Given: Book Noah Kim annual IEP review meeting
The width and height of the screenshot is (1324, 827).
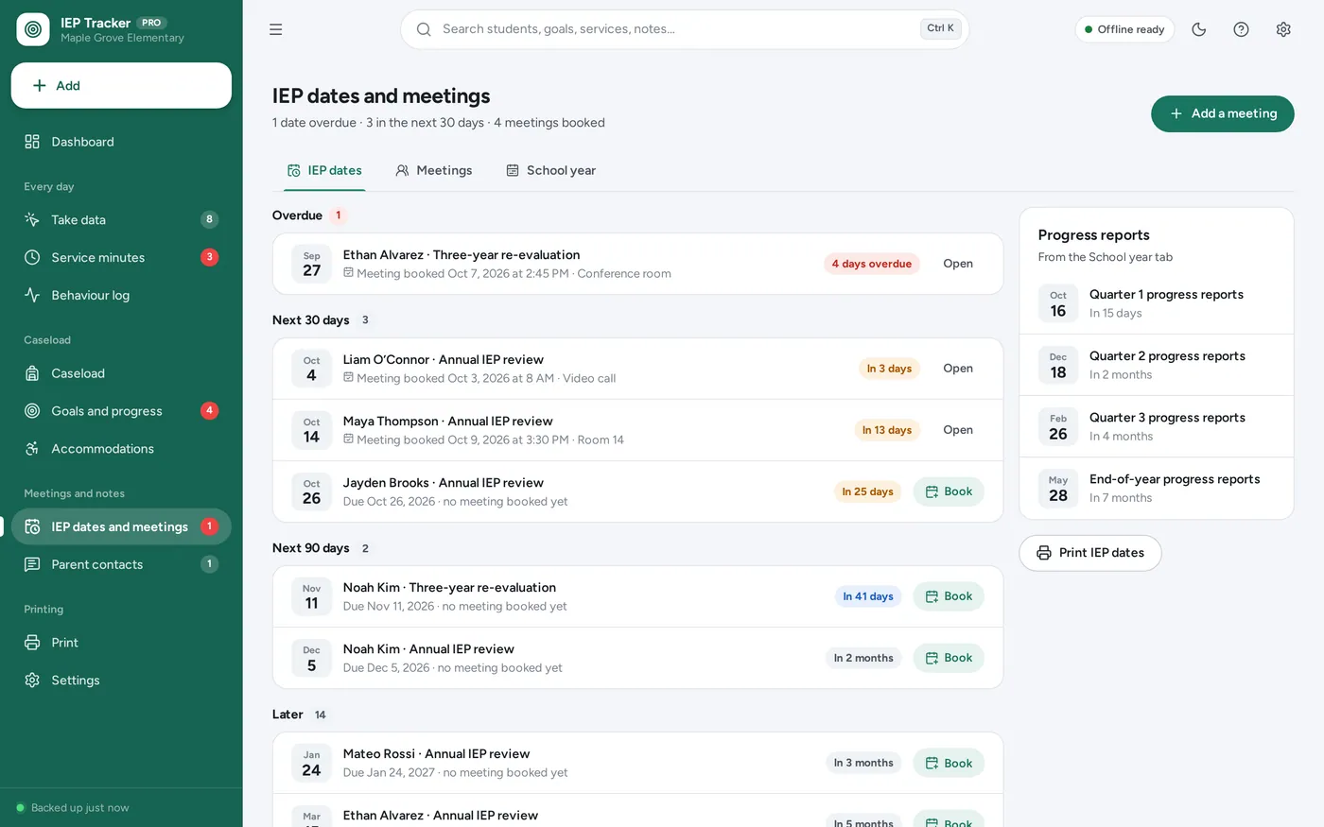Looking at the screenshot, I should [949, 658].
